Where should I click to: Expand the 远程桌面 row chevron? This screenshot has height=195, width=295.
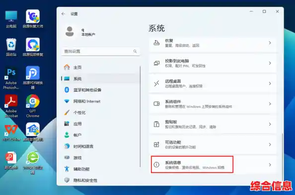pyautogui.click(x=270, y=83)
